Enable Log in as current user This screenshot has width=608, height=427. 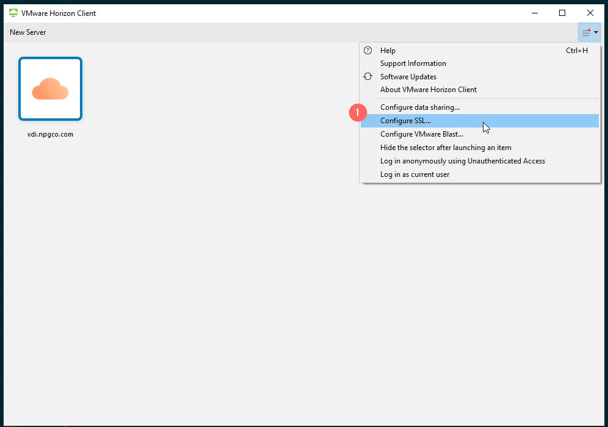click(414, 174)
